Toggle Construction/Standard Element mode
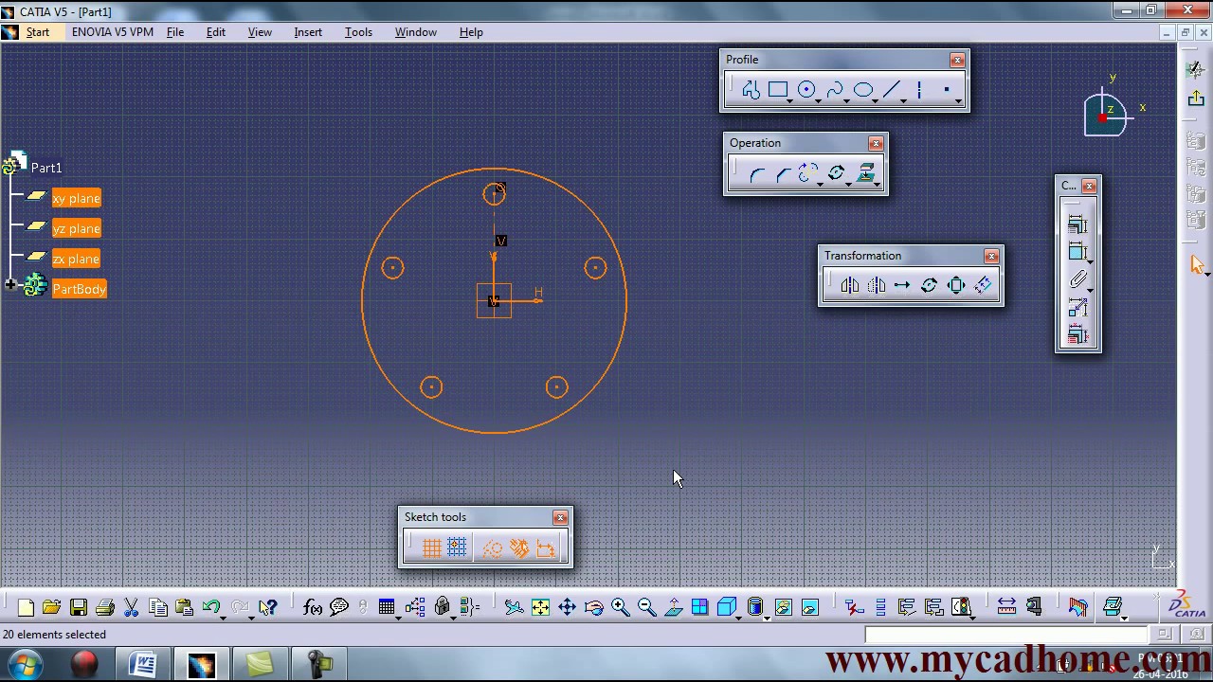This screenshot has width=1213, height=682. point(492,548)
